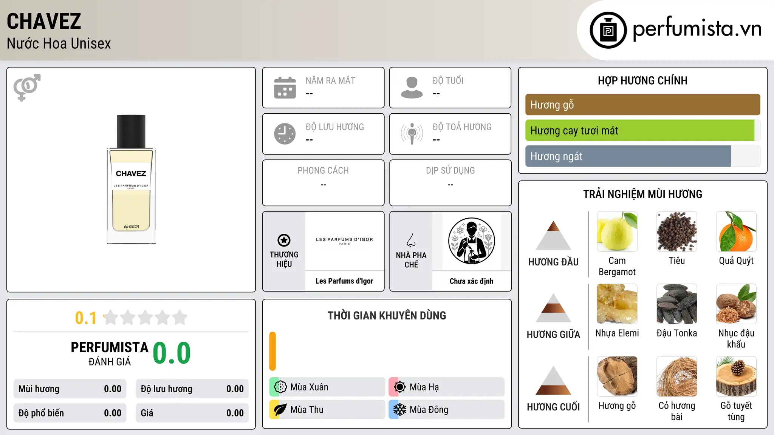This screenshot has width=774, height=435.
Task: Click the Chavez perfume bottle image
Action: (x=131, y=179)
